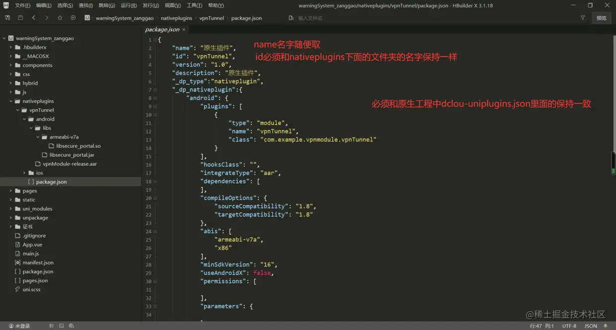This screenshot has height=330, width=616.
Task: Click the user login icon in status bar
Action: coord(11,326)
